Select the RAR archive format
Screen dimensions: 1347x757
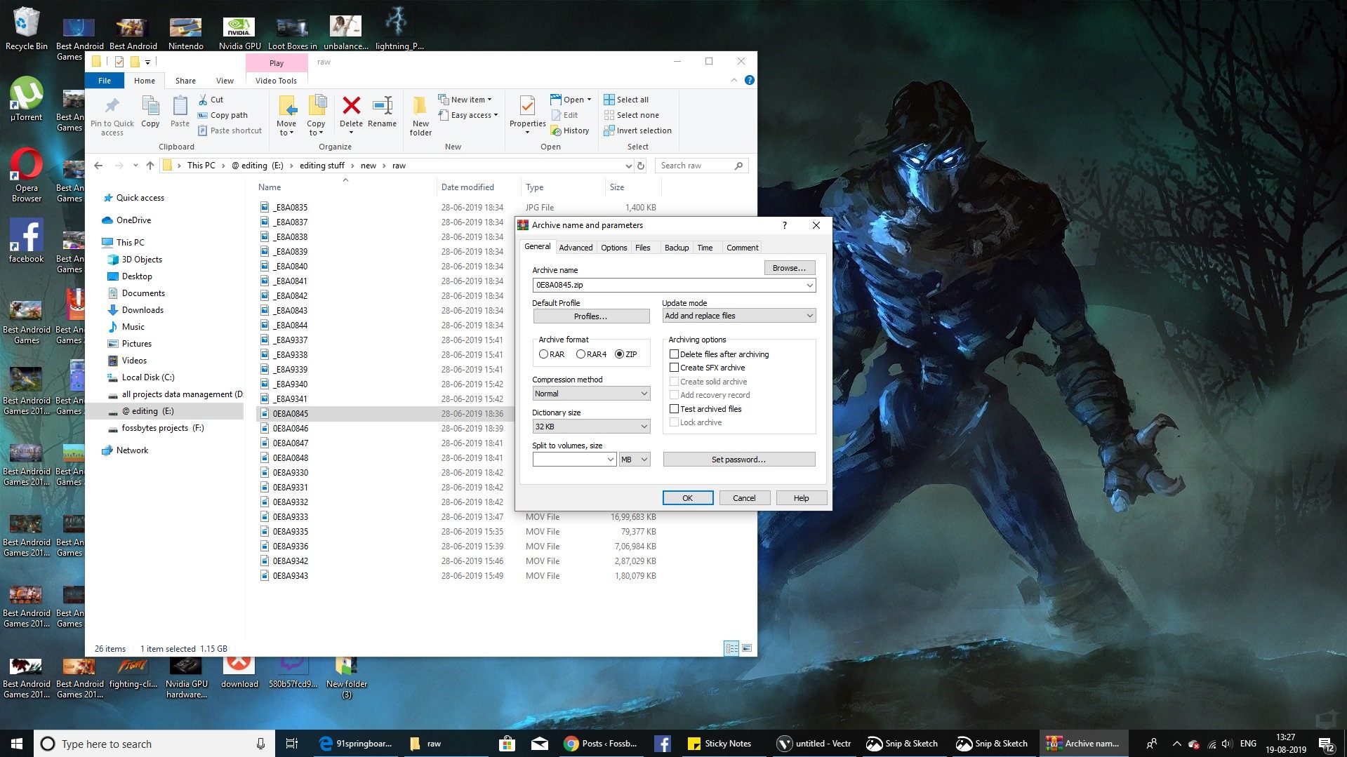pyautogui.click(x=544, y=354)
